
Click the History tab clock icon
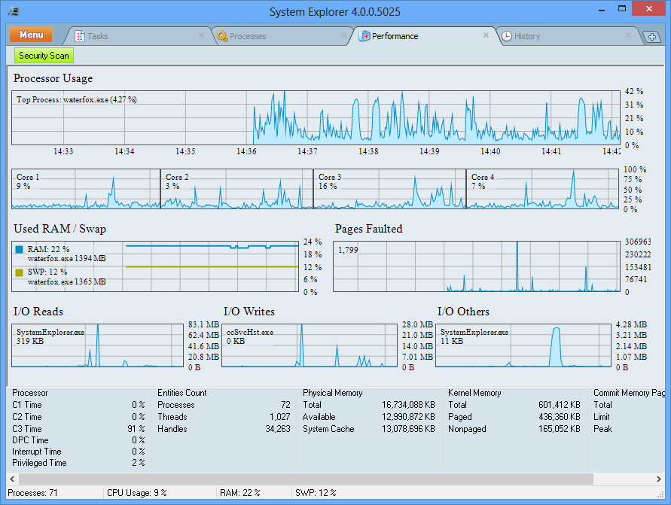(x=507, y=36)
